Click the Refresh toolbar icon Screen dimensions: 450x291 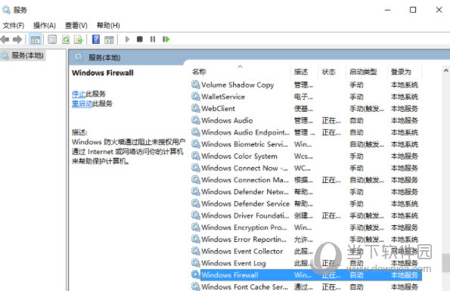tap(66, 39)
